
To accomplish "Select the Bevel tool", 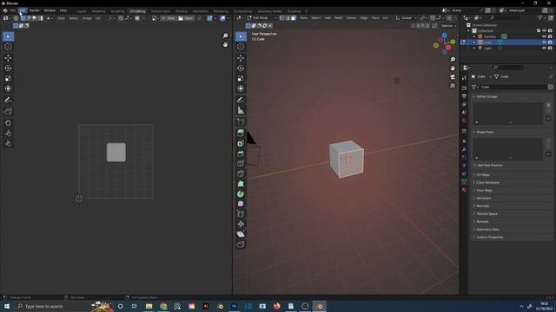I will pos(241,153).
